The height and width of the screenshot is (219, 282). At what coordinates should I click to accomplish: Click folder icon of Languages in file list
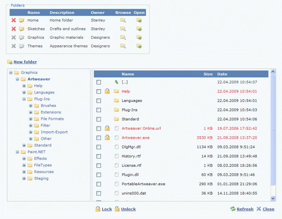pos(116,100)
